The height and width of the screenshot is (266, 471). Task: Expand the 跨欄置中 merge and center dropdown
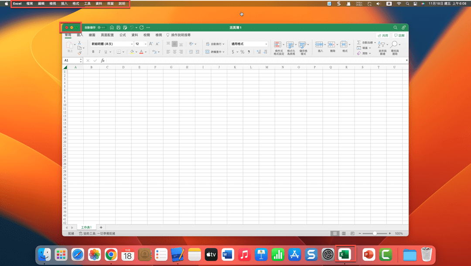(223, 52)
